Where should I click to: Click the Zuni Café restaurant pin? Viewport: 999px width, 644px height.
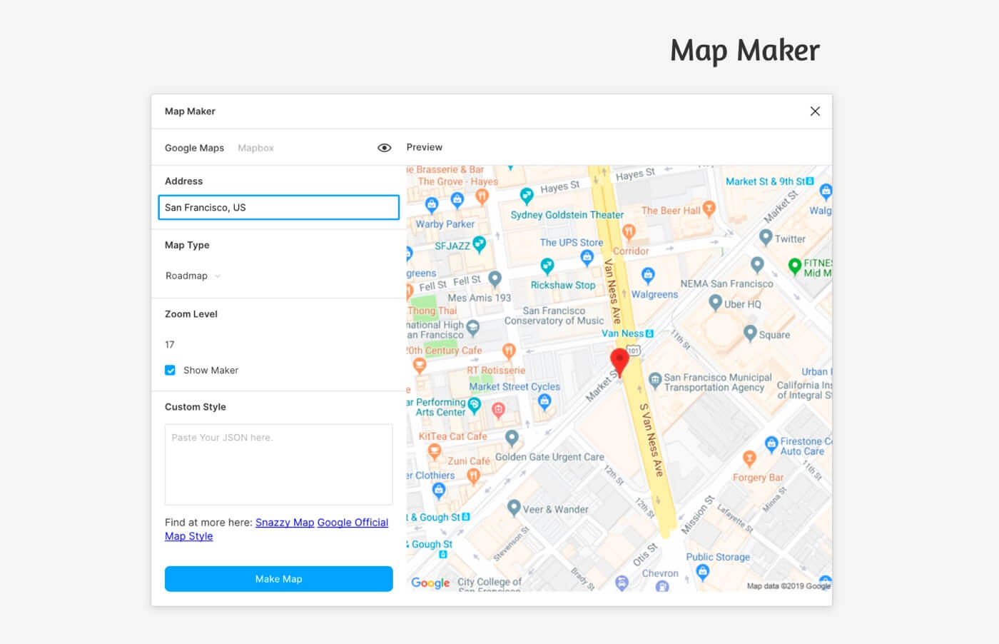coord(473,476)
